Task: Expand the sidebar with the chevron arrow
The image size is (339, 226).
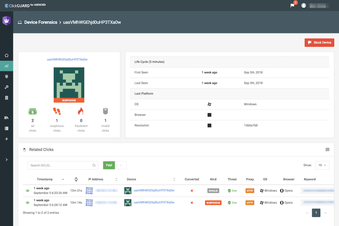Action: [6, 160]
